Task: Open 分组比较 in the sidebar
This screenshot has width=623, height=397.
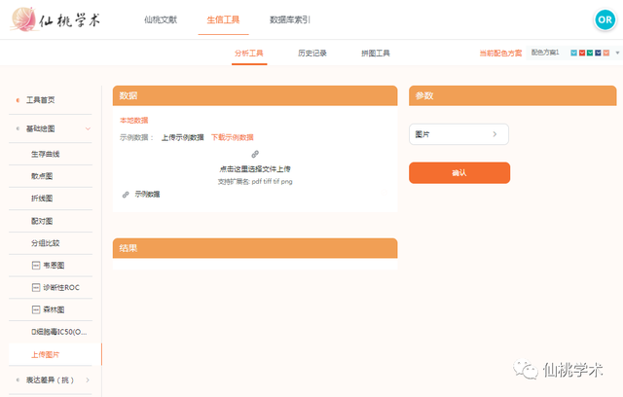Action: click(46, 243)
